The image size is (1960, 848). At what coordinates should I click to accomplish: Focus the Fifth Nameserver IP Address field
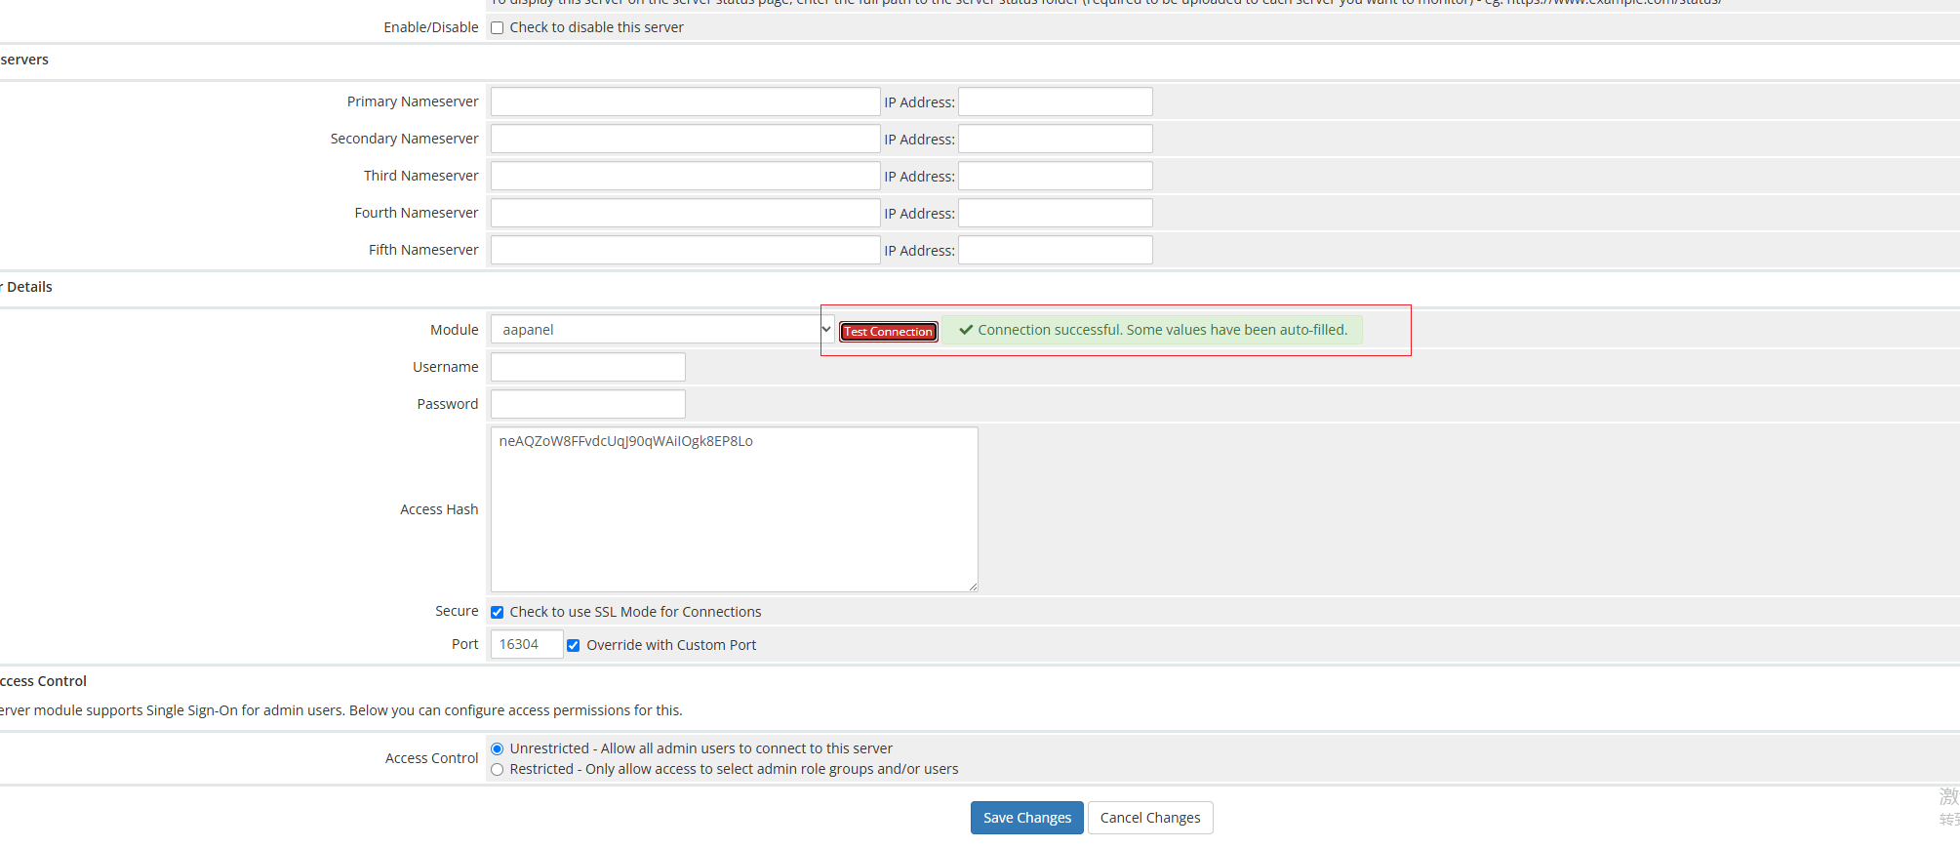coord(1056,250)
